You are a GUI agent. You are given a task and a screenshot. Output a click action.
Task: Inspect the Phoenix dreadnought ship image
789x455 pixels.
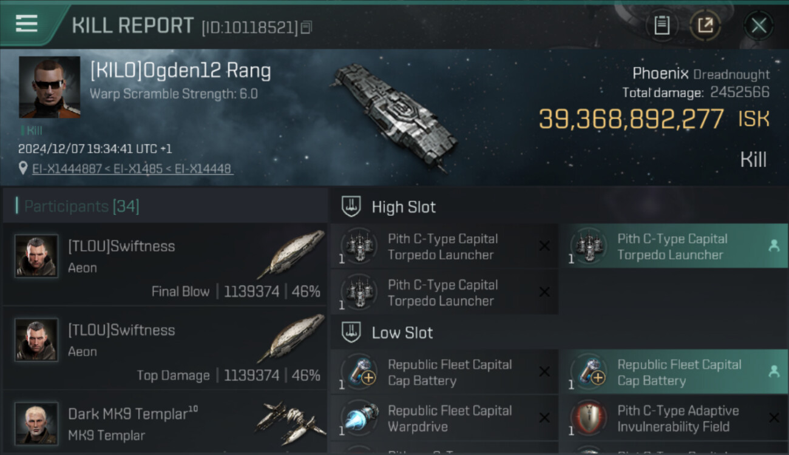(390, 115)
